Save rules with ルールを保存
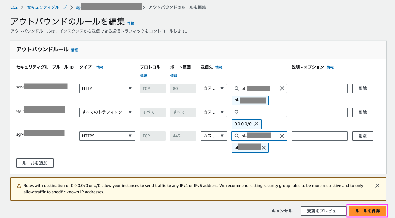The height and width of the screenshot is (218, 395). tap(367, 211)
